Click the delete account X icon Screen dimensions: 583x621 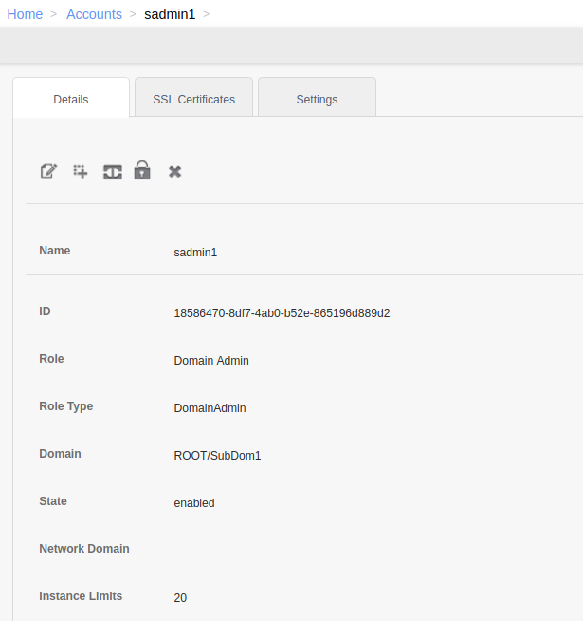coord(174,172)
